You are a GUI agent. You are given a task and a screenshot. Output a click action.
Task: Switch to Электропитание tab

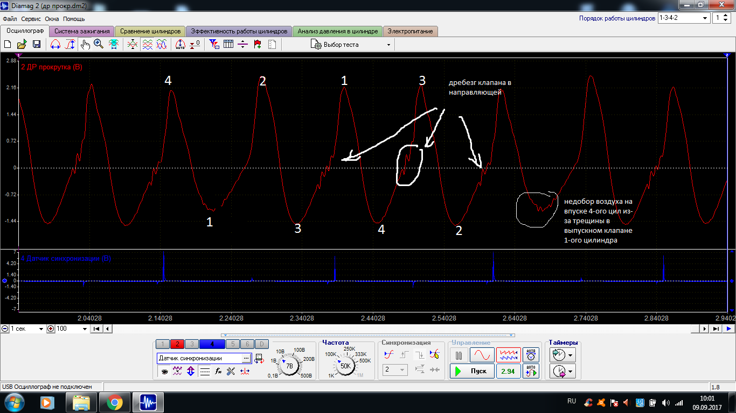(411, 31)
